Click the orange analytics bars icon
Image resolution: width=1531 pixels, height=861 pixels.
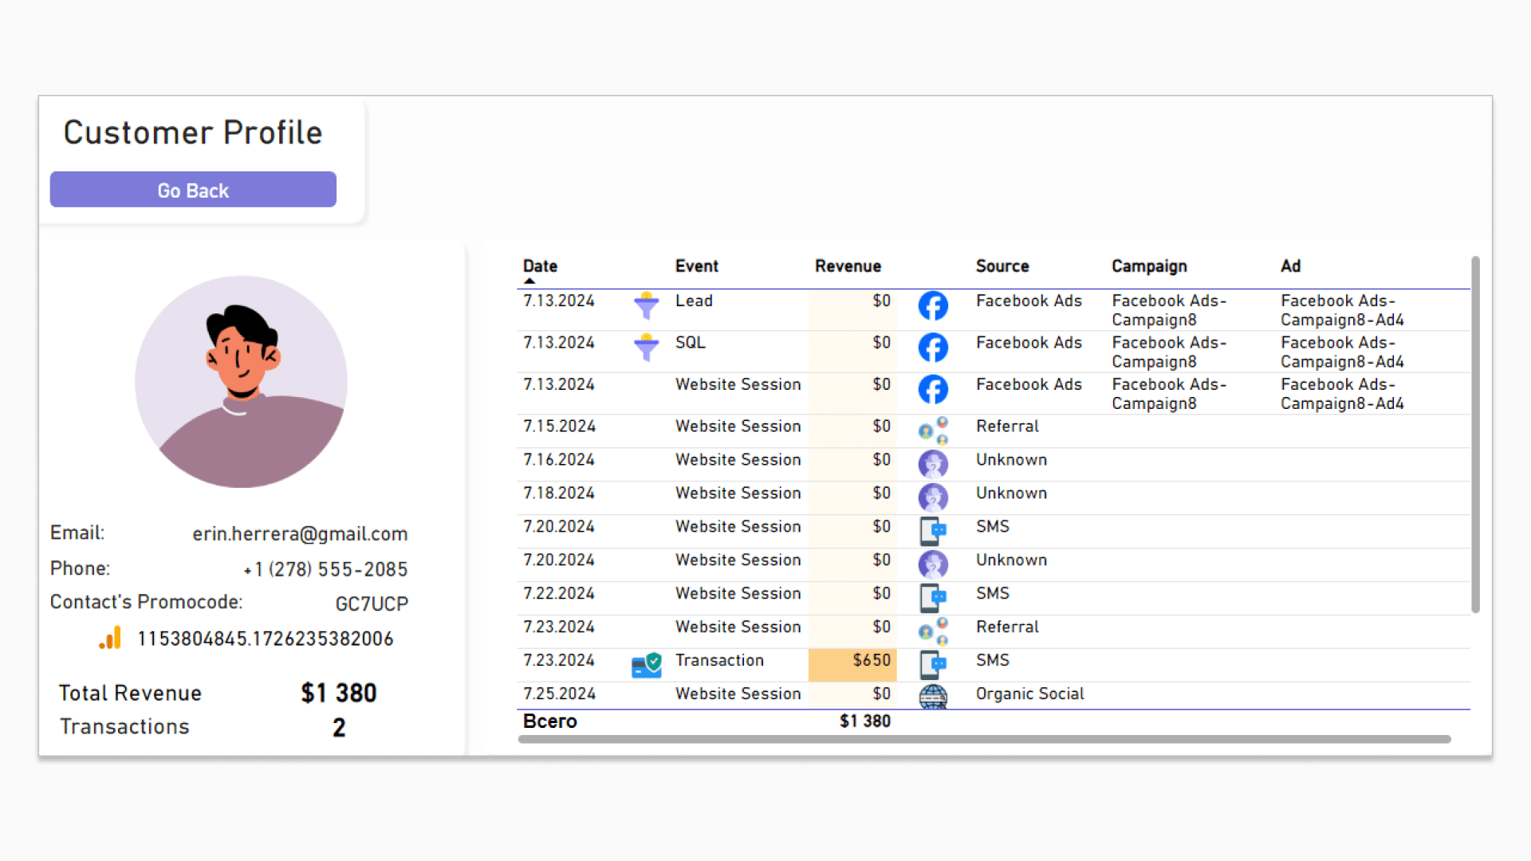[111, 638]
